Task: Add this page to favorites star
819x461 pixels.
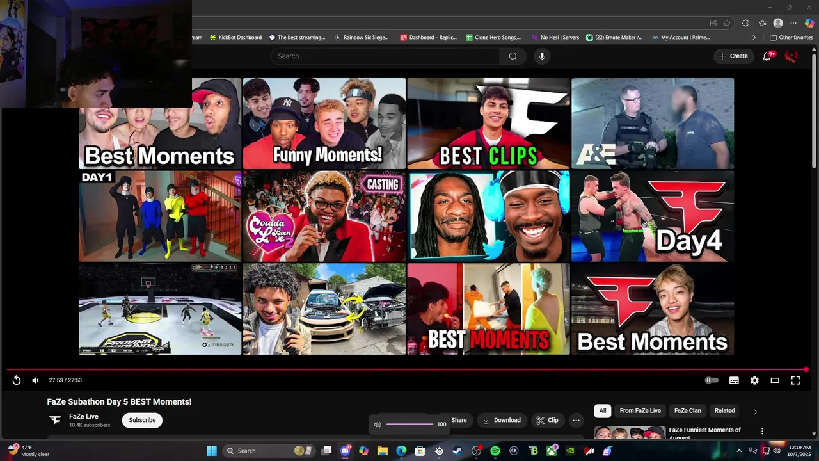Action: 727,23
